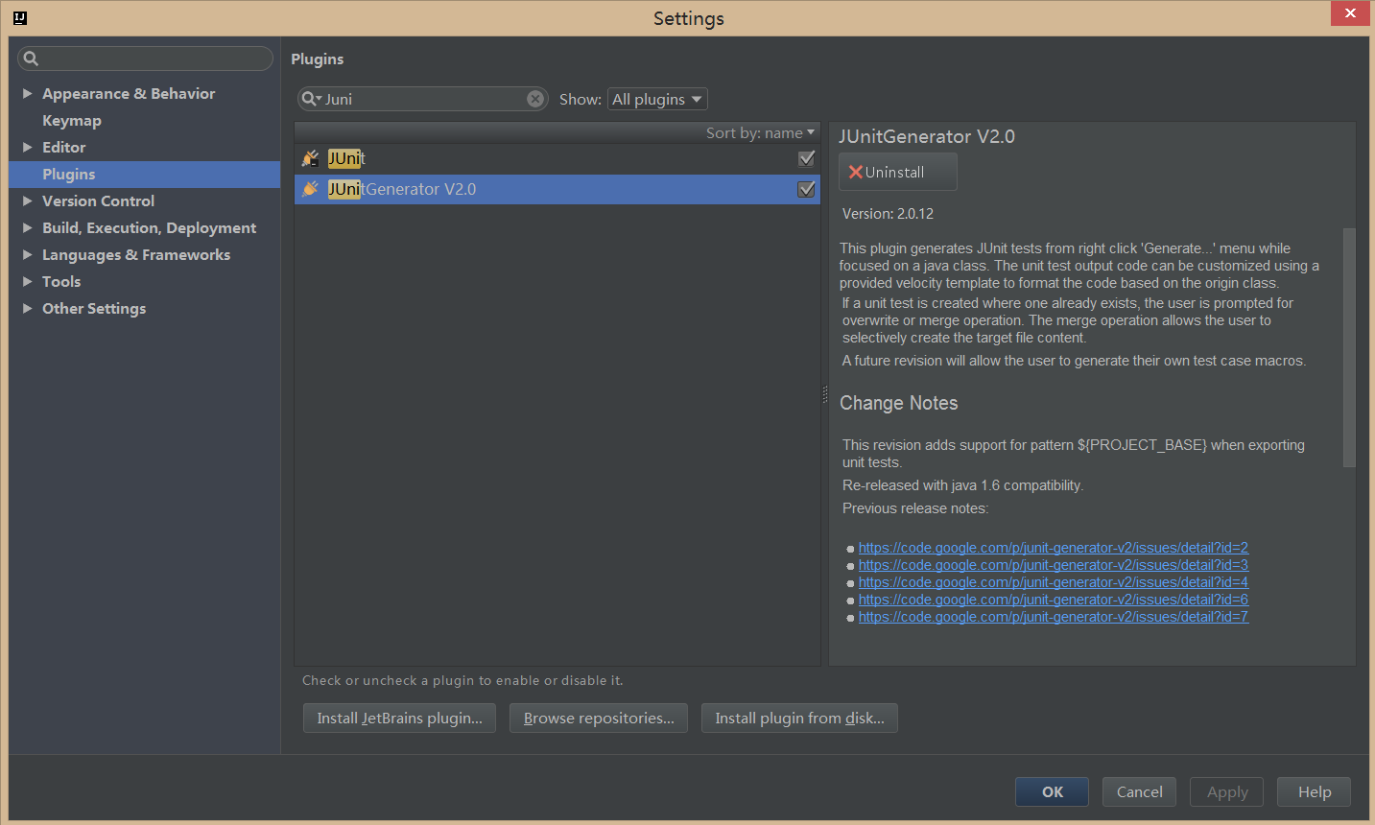The image size is (1375, 825).
Task: Click the Apply button
Action: (1226, 791)
